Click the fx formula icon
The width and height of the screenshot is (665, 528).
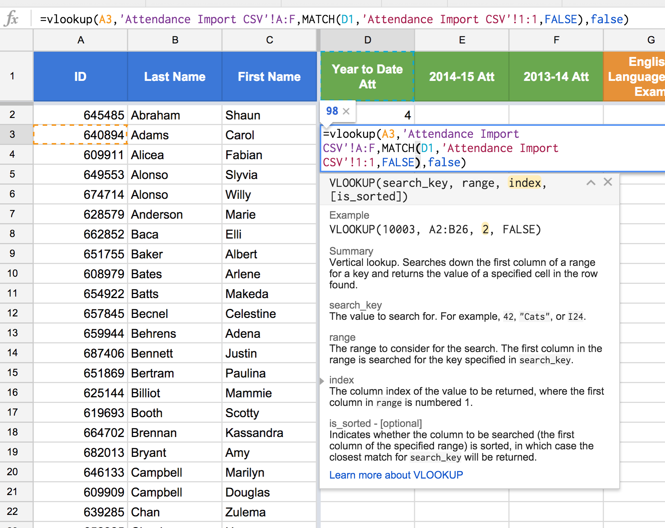pyautogui.click(x=11, y=18)
